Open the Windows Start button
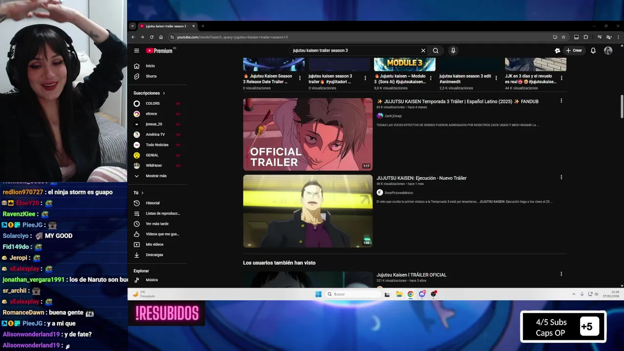The image size is (624, 351). click(318, 294)
